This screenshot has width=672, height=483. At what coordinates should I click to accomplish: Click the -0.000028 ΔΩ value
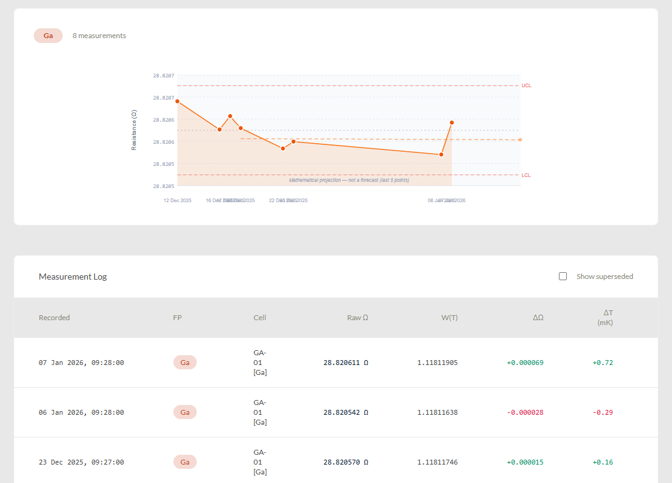(x=525, y=412)
